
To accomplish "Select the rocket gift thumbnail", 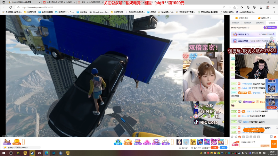I will 200,142.
